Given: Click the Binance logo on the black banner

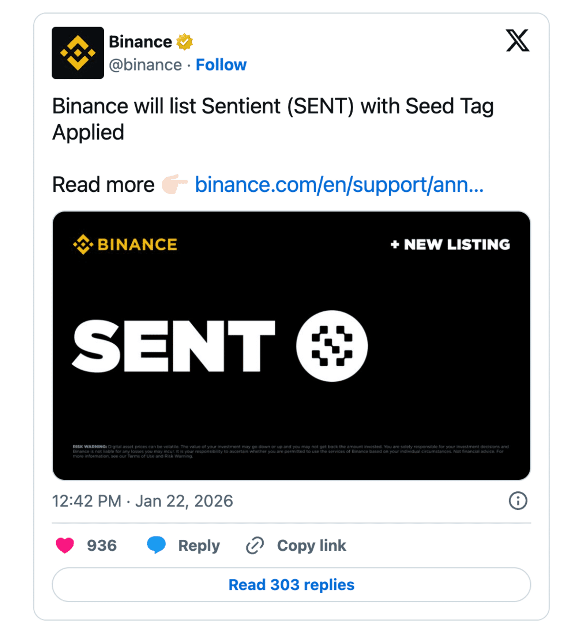Looking at the screenshot, I should point(125,244).
